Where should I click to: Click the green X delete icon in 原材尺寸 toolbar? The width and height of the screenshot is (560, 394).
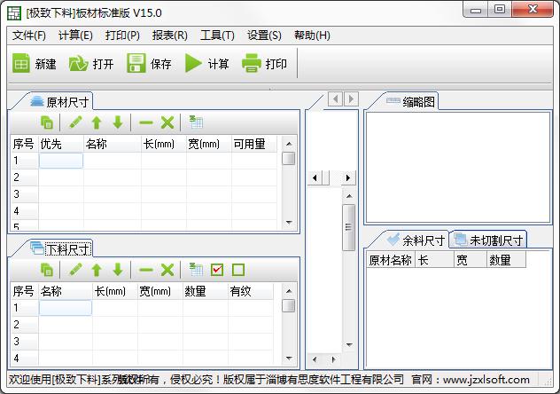click(x=167, y=122)
